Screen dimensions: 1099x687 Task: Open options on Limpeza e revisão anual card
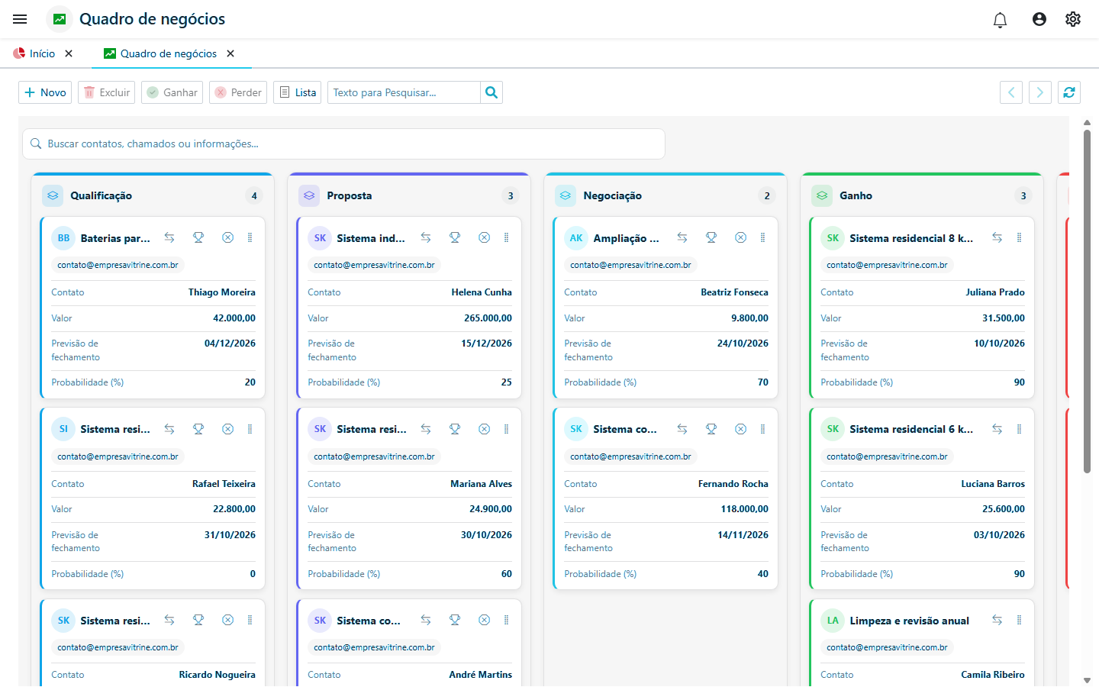(x=1019, y=620)
